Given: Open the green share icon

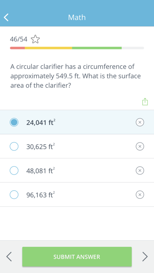Looking at the screenshot, I should click(x=145, y=102).
